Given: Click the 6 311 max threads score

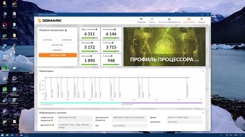Looking at the screenshot, I should [x=90, y=34].
